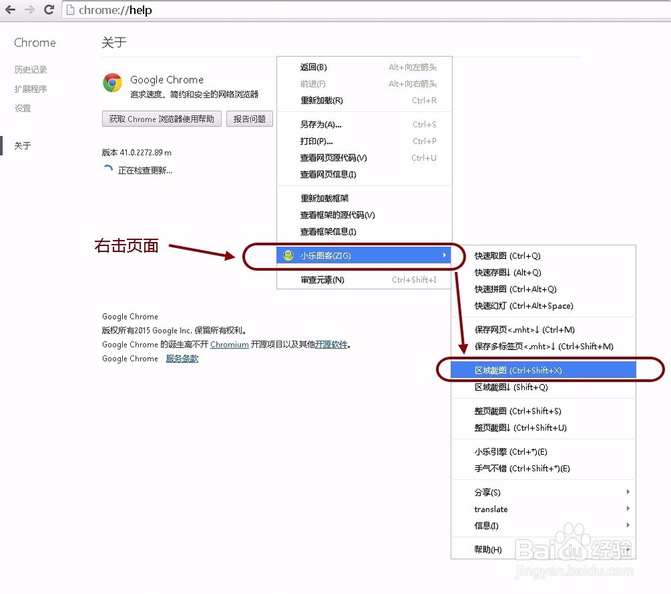Choose 查看网页信息(I) menu entry

(364, 174)
